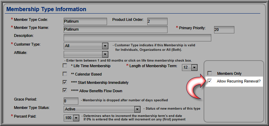Click 'Membership is dropped after number of days' note
269x126 pixels.
pos(124,100)
